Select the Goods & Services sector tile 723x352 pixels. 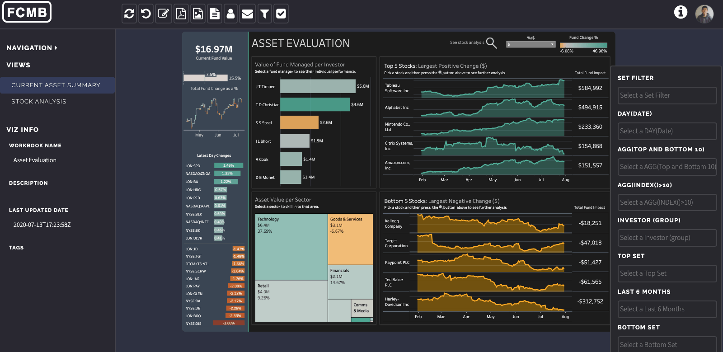(x=350, y=239)
